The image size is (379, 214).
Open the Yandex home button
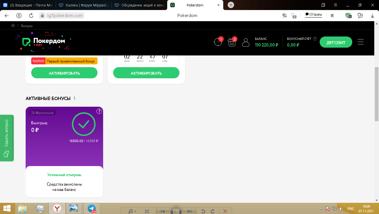[x=19, y=16]
